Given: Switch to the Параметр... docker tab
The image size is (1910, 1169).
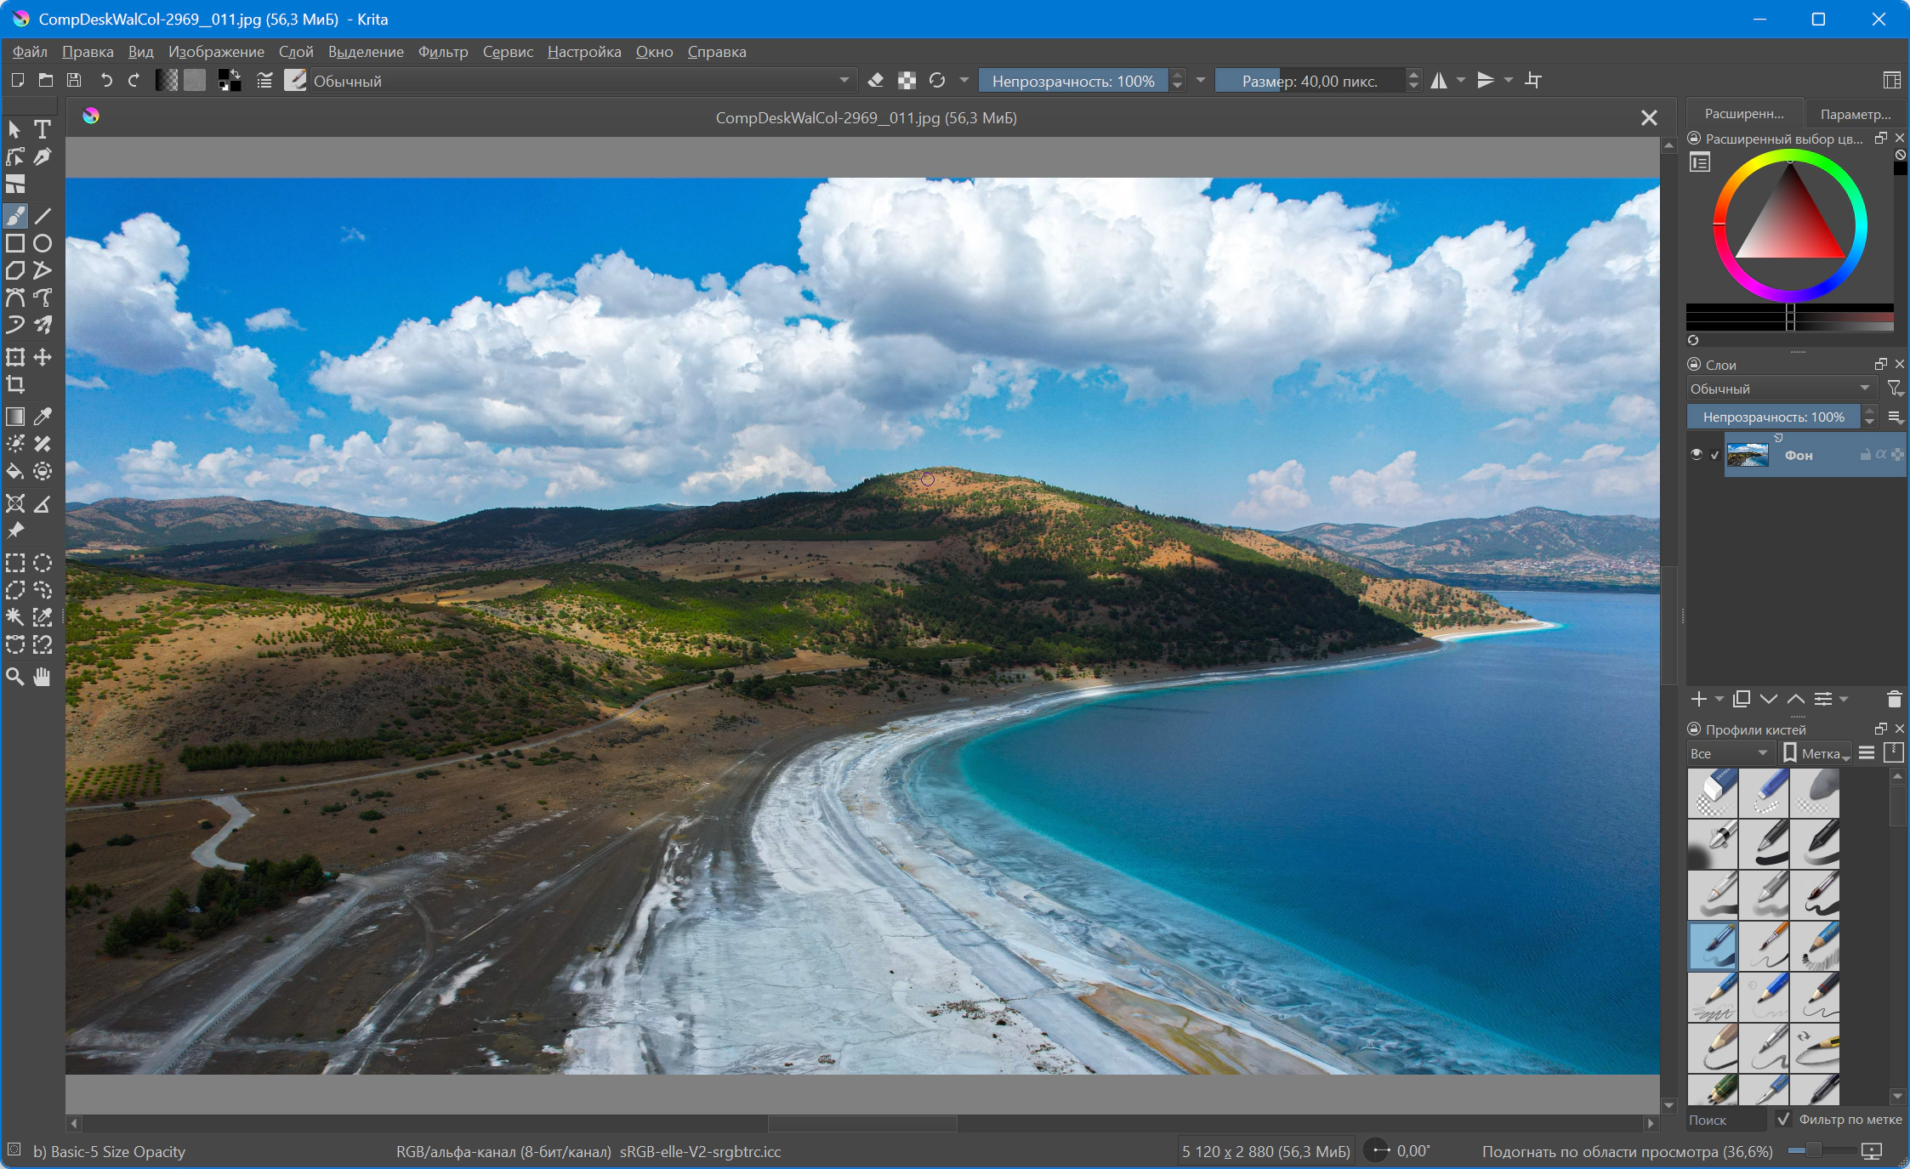Looking at the screenshot, I should click(x=1856, y=114).
